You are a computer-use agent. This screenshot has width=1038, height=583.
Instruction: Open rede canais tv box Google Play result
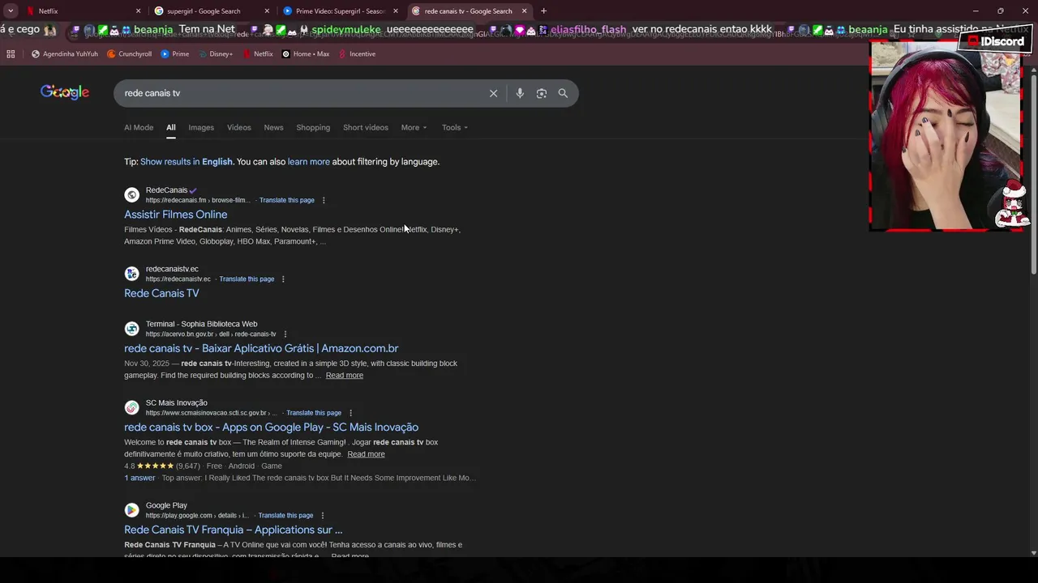coord(271,428)
